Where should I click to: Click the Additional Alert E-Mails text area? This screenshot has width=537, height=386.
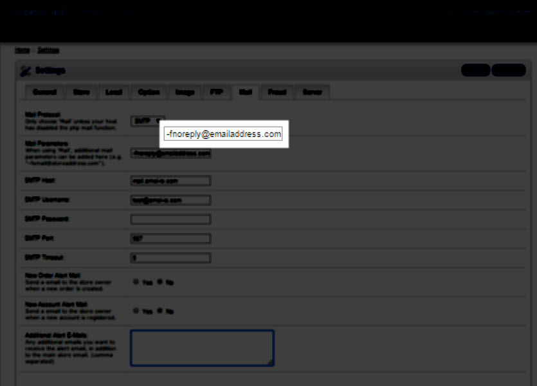pyautogui.click(x=202, y=348)
